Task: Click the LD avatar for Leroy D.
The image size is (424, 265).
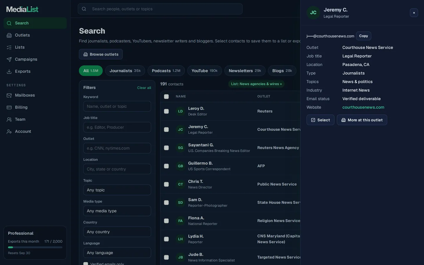Action: tap(180, 111)
